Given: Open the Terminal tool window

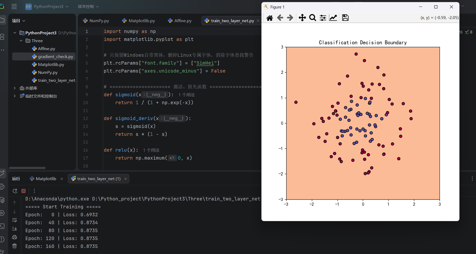Looking at the screenshot, I should click(x=2, y=226).
